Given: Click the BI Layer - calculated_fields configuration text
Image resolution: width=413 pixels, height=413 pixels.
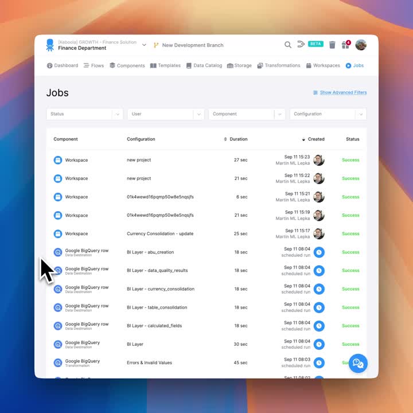Looking at the screenshot, I should tap(154, 326).
